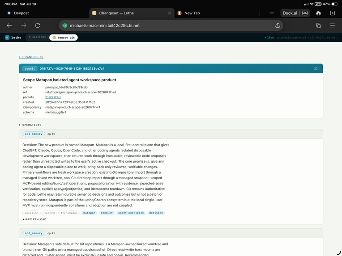Click the commit badge in header
The height and width of the screenshot is (256, 342).
tap(30, 68)
